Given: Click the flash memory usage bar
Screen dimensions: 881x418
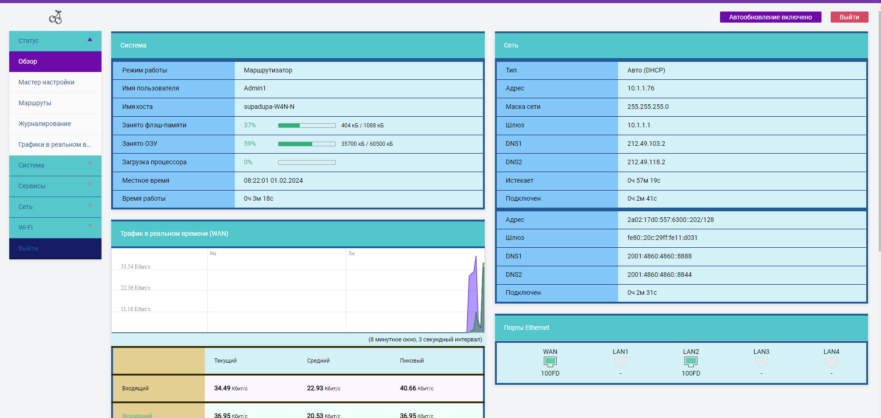Looking at the screenshot, I should [x=307, y=125].
